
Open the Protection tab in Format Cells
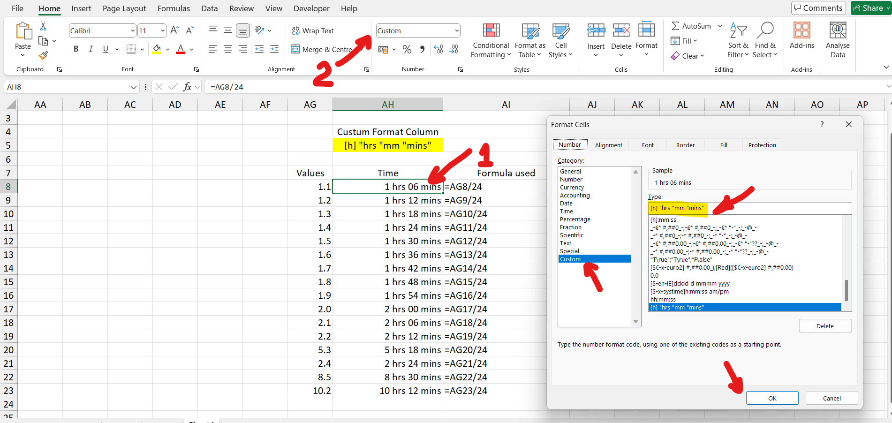[x=762, y=144]
